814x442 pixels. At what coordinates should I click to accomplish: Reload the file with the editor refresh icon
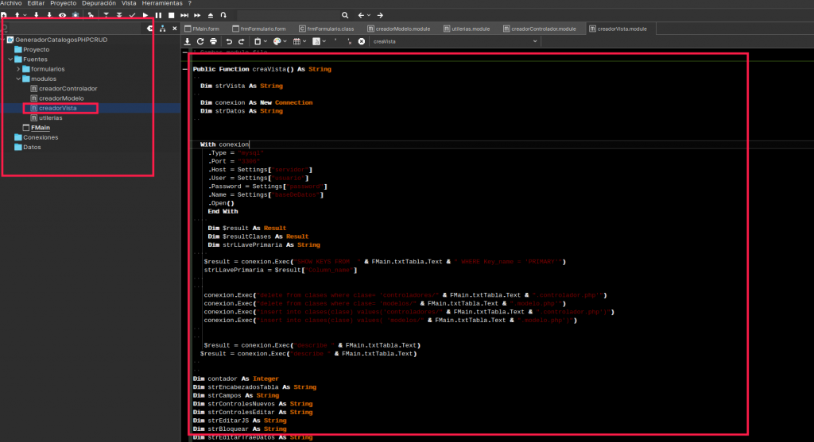[x=201, y=41]
